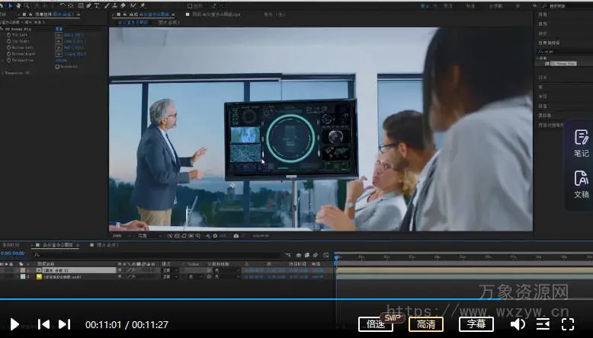Screen dimensions: 593x338
Task: Open the 倍速 playback speed menu
Action: tap(376, 324)
